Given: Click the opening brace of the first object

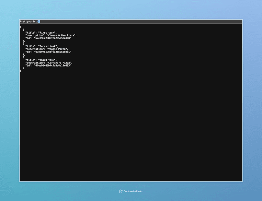Looking at the screenshot, I should tap(23, 30).
